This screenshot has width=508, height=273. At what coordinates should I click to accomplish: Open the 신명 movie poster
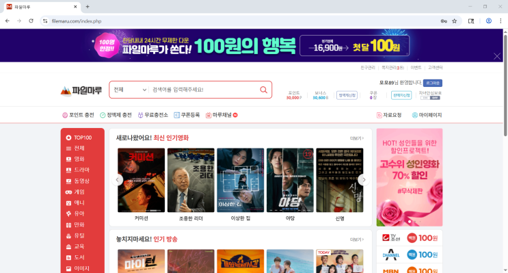(340, 180)
